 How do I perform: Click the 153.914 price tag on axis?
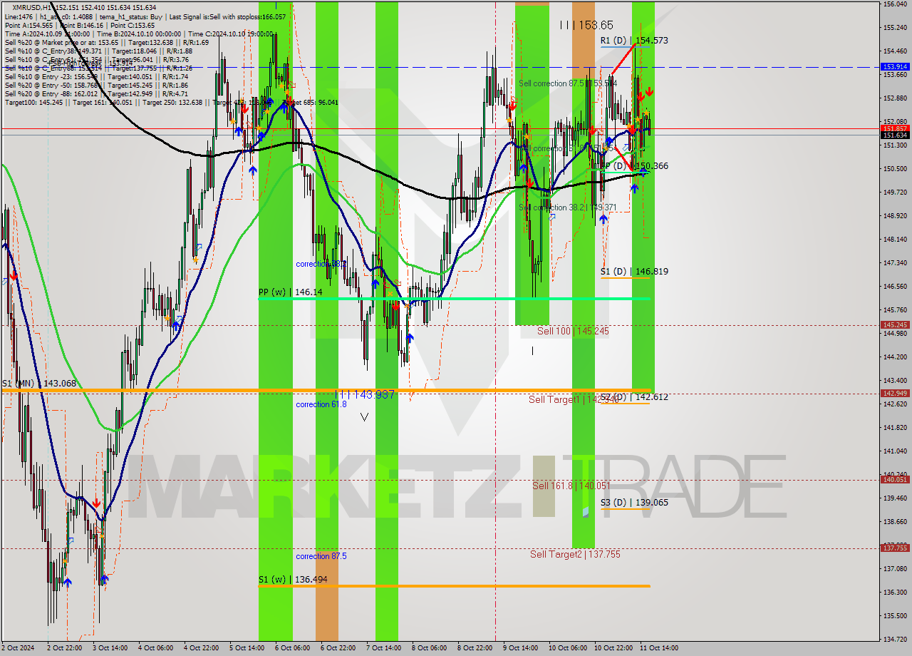pos(896,66)
